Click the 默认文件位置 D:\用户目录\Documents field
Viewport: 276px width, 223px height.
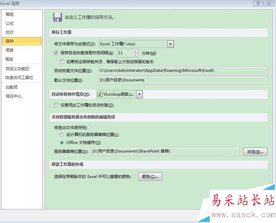coord(183,80)
